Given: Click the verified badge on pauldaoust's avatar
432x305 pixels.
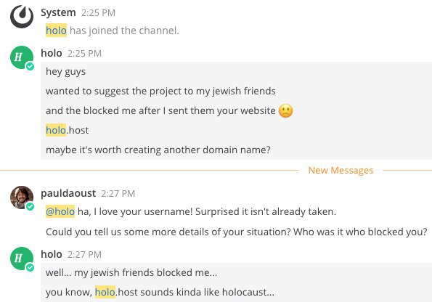Looking at the screenshot, I should coord(30,206).
